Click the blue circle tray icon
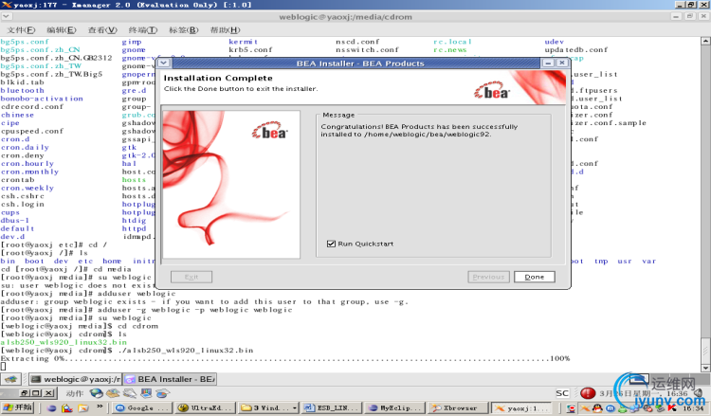Viewport: 711px width, 416px height. click(611, 408)
